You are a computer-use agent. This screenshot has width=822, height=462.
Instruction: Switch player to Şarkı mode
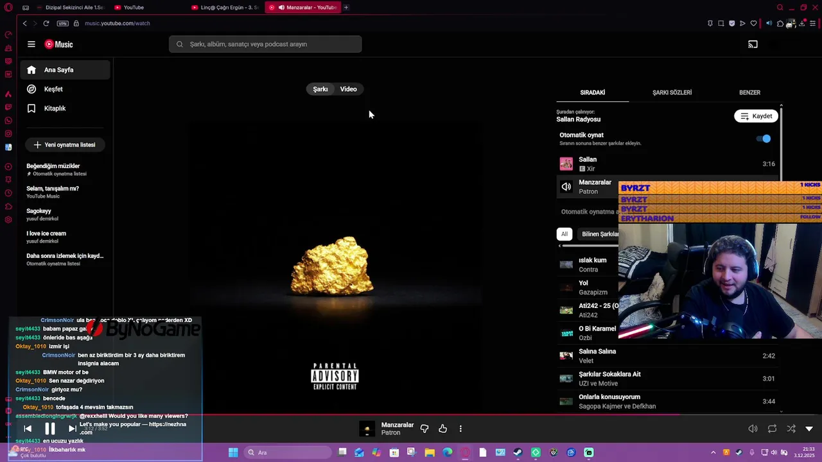click(320, 89)
